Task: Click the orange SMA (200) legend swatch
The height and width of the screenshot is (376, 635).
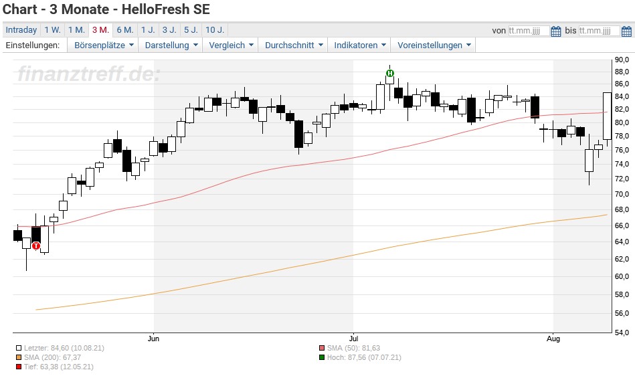Action: tap(19, 357)
